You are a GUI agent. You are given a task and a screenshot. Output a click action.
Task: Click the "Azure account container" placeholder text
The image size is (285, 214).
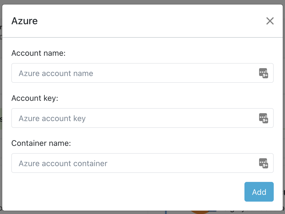(63, 163)
